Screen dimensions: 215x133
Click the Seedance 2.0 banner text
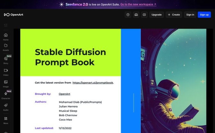[77, 4]
